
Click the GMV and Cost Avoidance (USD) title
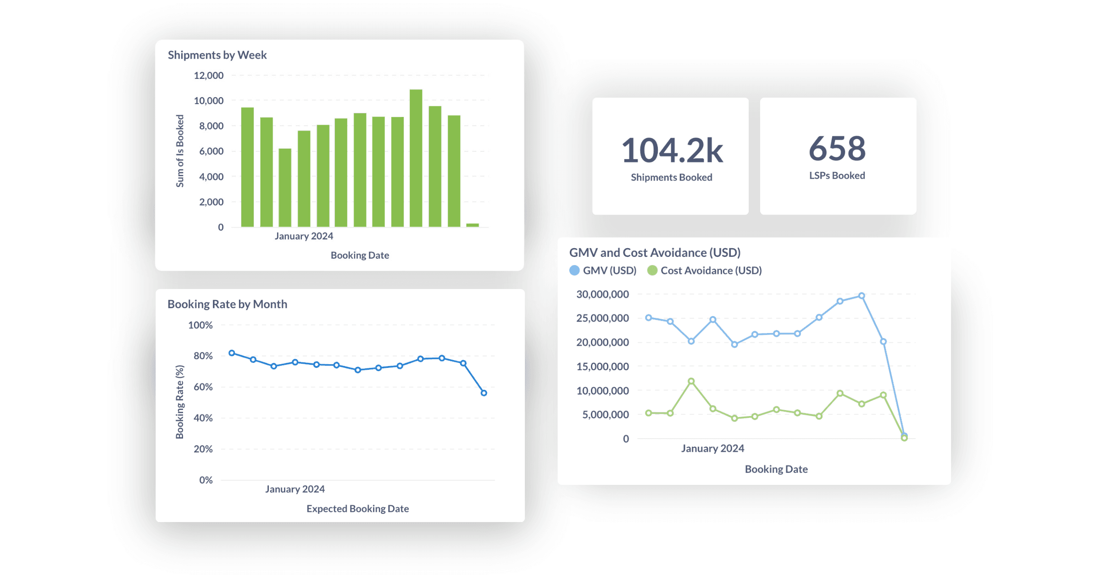pos(655,253)
